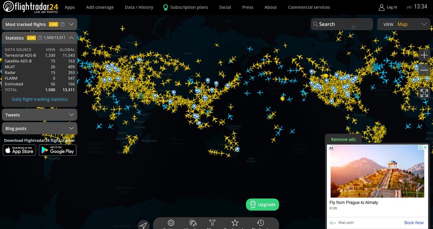This screenshot has width=433, height=229.
Task: Open the App Store download badge
Action: point(19,150)
